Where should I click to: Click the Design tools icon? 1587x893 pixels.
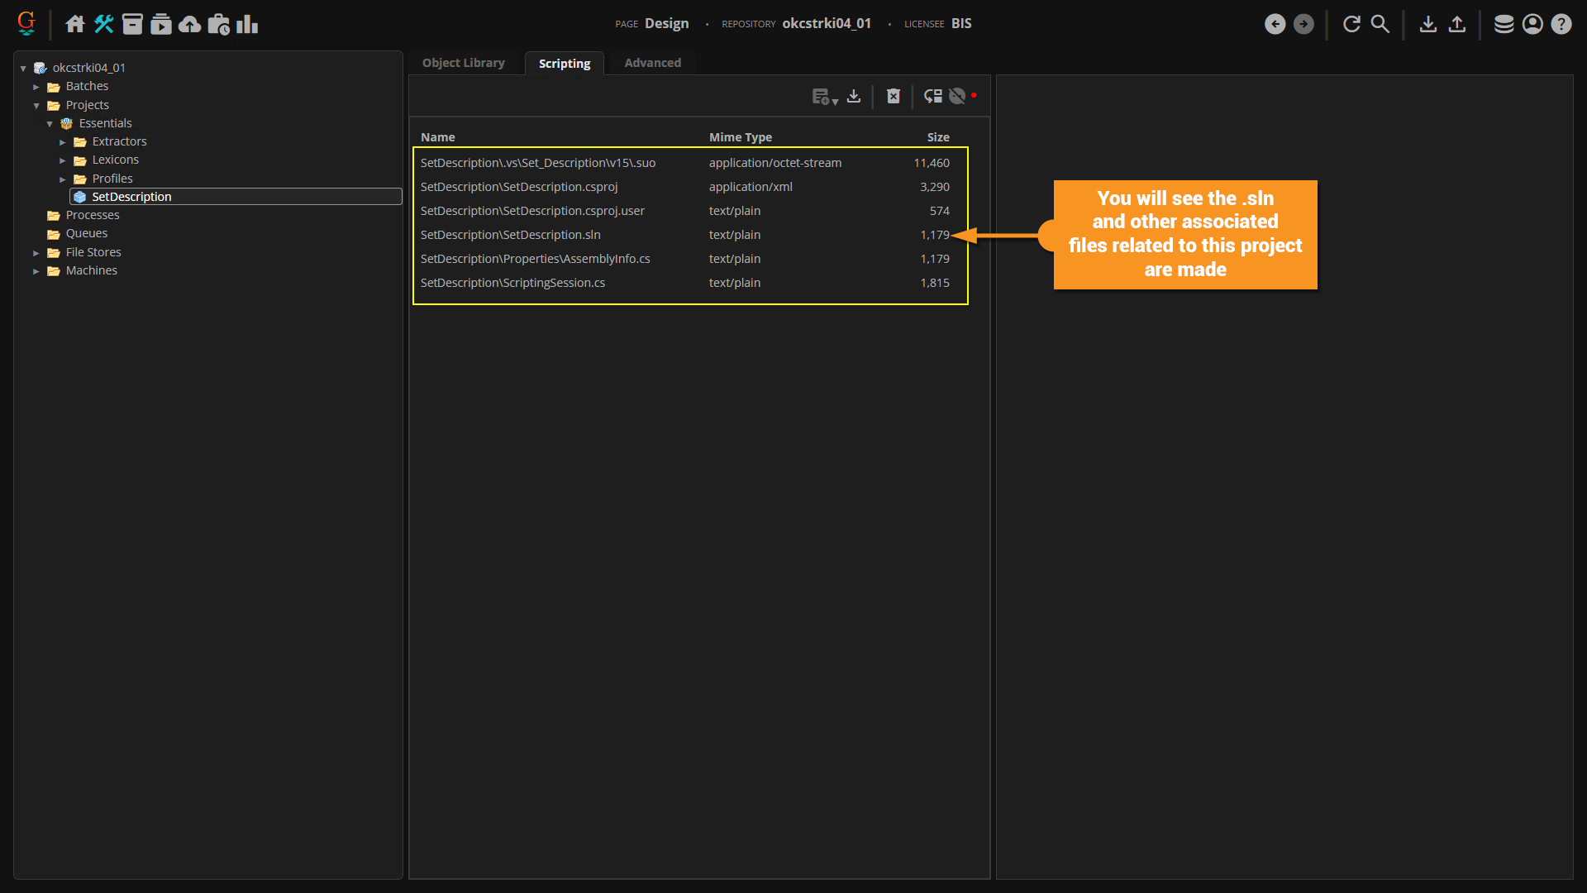coord(103,24)
